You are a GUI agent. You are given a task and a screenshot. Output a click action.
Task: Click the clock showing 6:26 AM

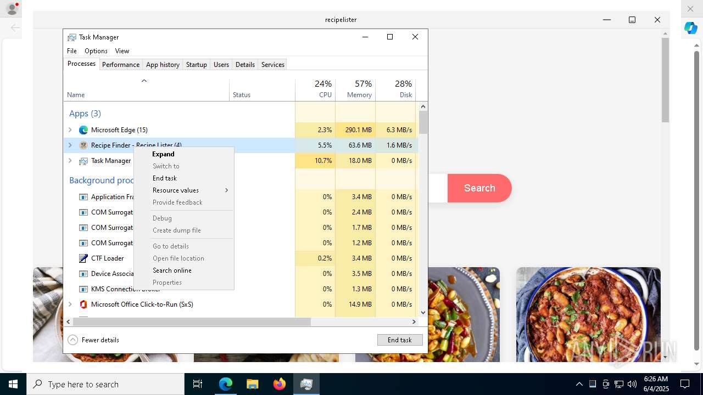[656, 379]
